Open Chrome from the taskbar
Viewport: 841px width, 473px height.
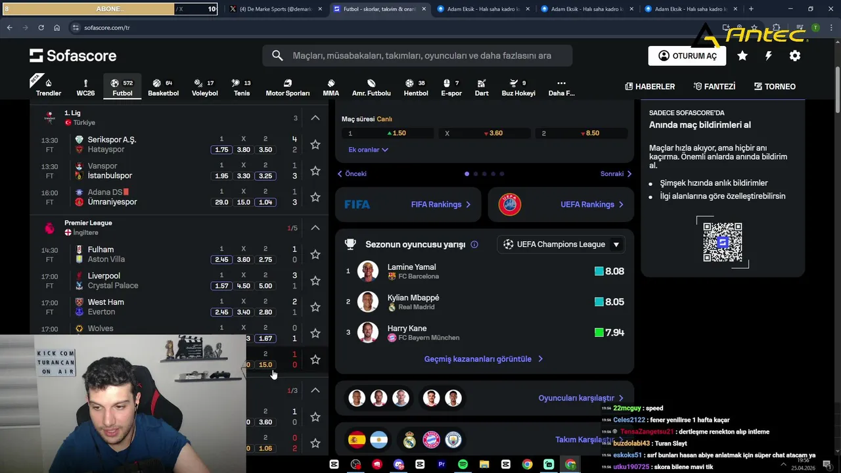tap(527, 464)
